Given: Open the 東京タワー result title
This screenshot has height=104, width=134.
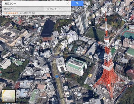Looking at the screenshot, I should click(x=9, y=9).
